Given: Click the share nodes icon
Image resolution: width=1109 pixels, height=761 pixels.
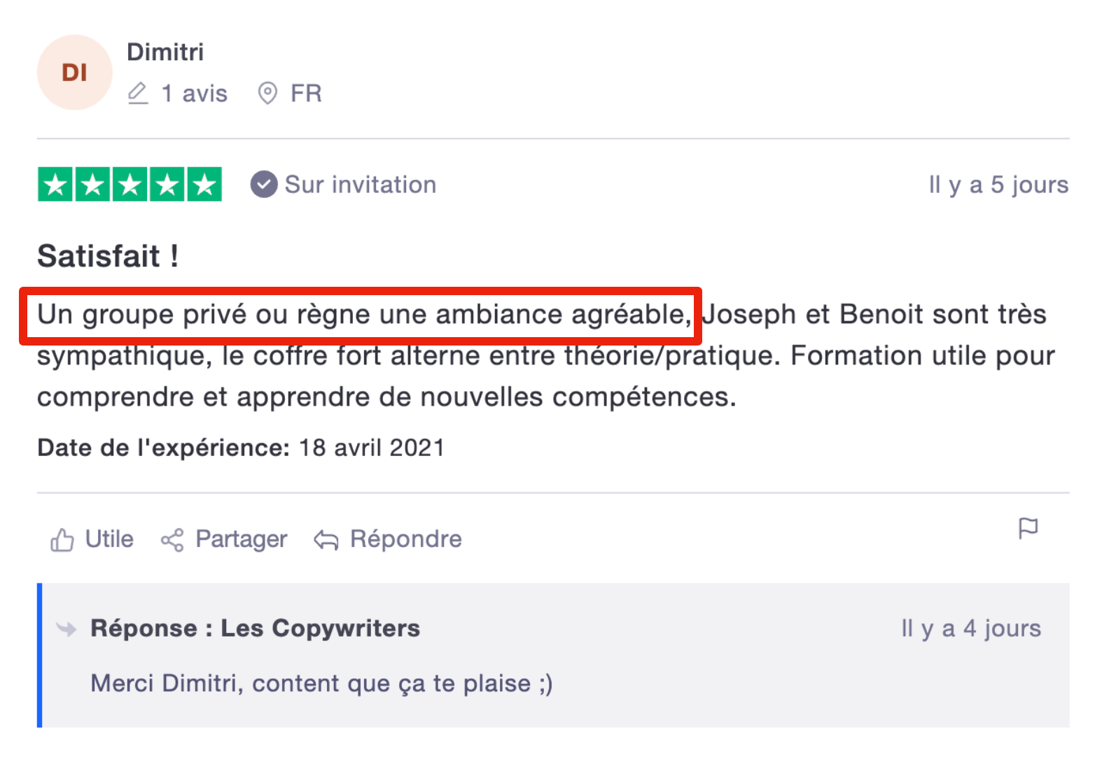Looking at the screenshot, I should [172, 540].
